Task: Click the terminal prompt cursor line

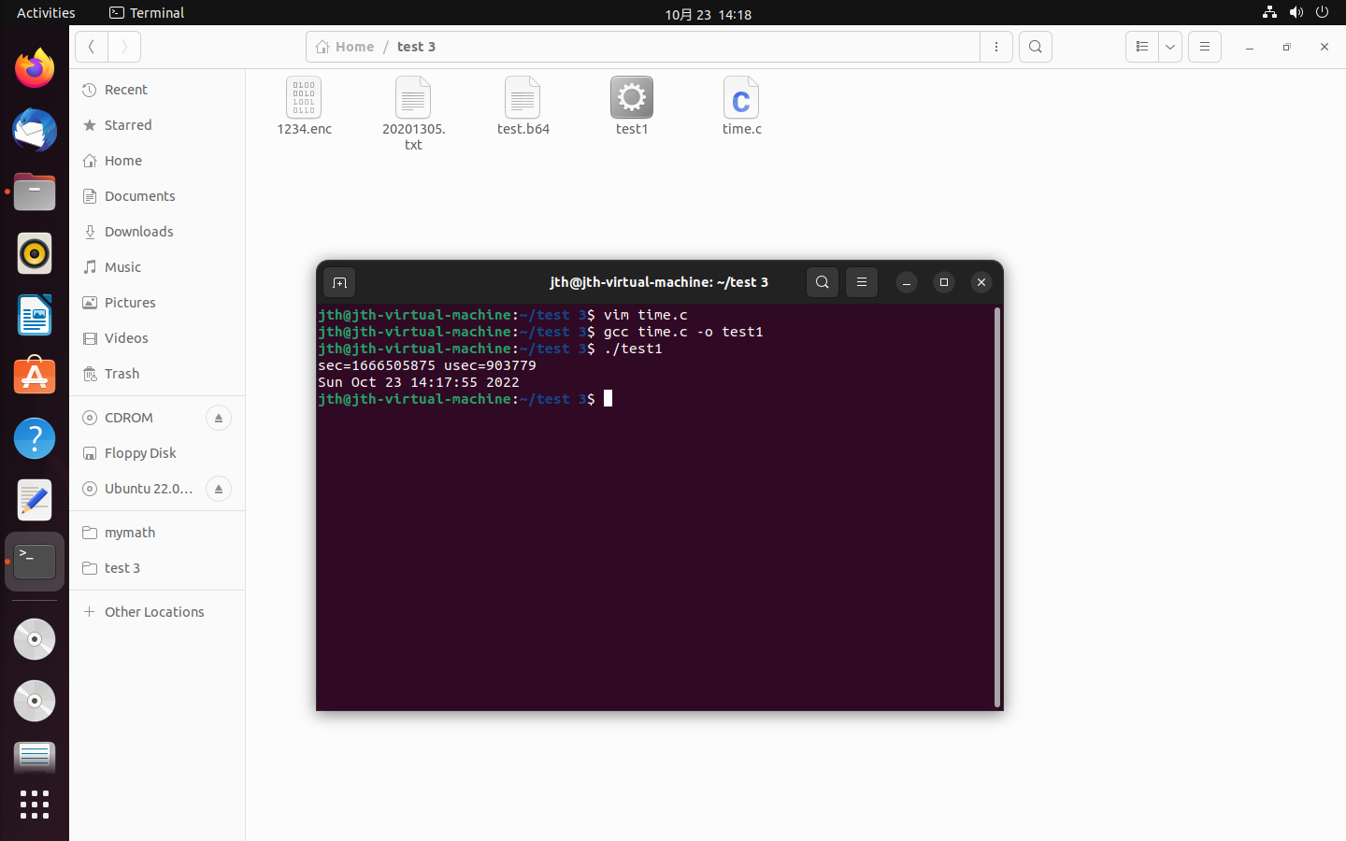Action: (x=465, y=399)
